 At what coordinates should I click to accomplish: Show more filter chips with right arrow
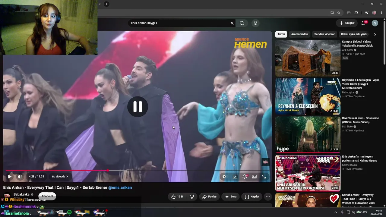[375, 35]
